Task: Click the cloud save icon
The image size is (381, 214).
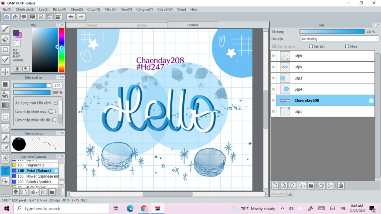Action: tap(7, 17)
